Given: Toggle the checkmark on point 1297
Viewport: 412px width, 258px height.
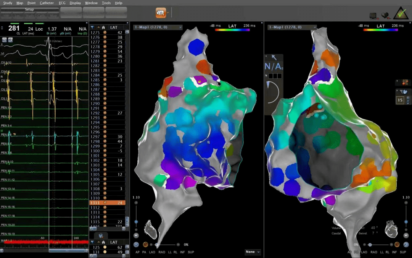Looking at the screenshot, I should [x=105, y=136].
